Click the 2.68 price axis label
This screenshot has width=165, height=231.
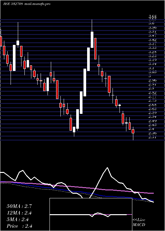[x=152, y=105]
